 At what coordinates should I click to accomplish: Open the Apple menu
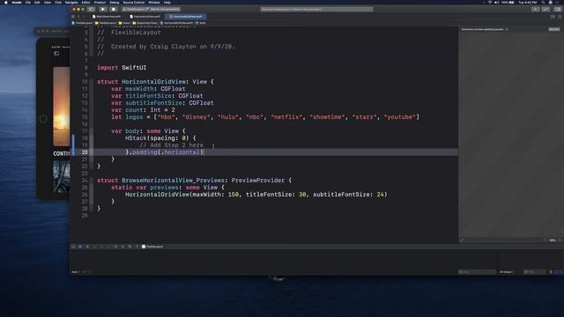6,2
